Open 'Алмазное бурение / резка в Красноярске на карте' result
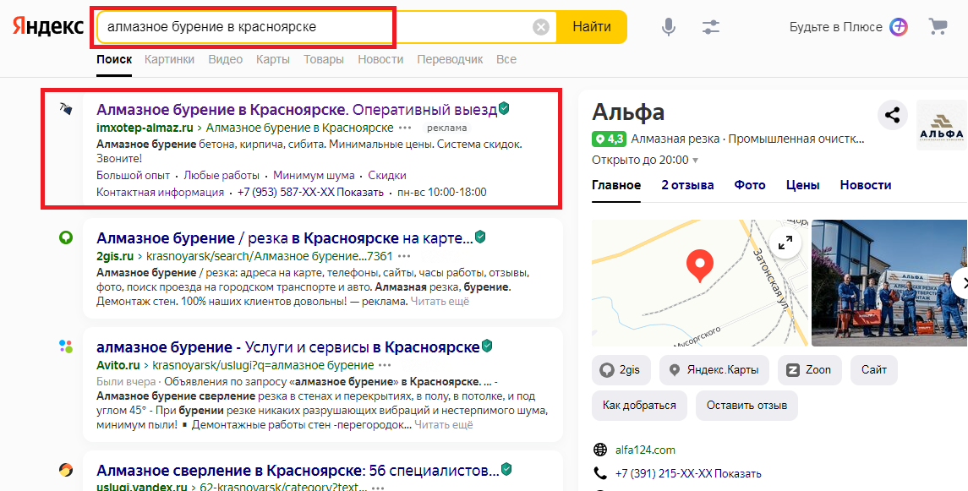 pyautogui.click(x=285, y=238)
